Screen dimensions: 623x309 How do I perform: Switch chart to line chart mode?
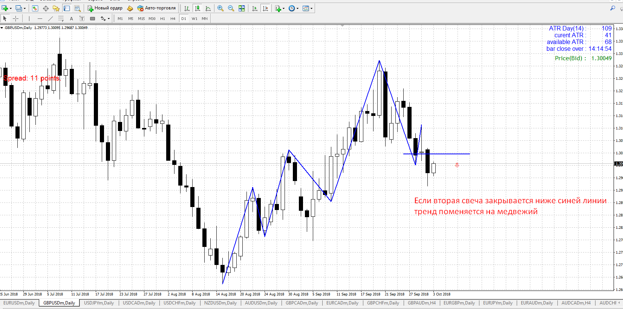click(x=208, y=8)
